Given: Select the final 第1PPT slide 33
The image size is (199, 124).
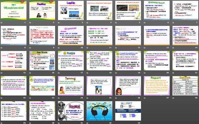Looking at the screenshot, I should pos(128,111).
